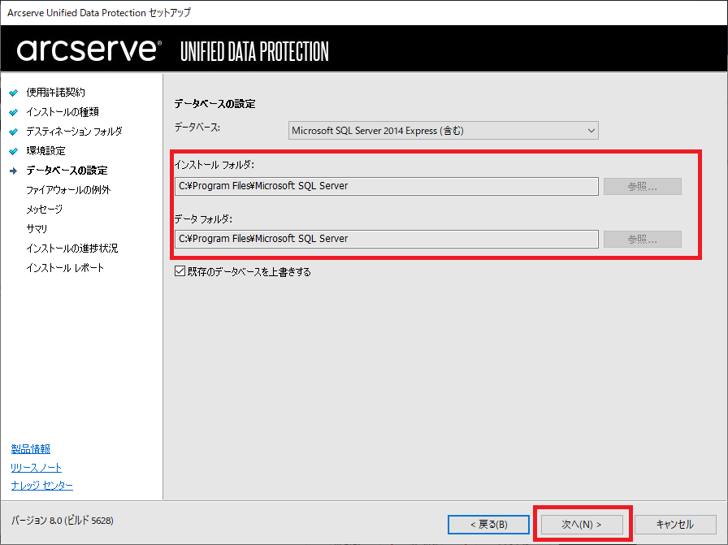
Task: Click 参照 button beside データ フォルダ
Action: tap(642, 240)
